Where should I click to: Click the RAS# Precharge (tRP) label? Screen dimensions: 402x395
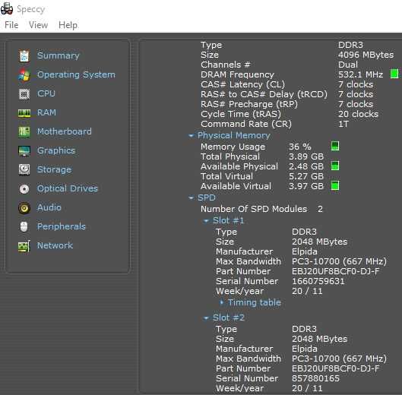click(249, 104)
